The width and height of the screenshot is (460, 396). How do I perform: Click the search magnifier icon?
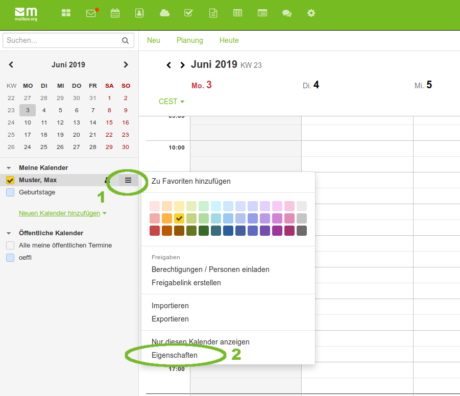click(x=125, y=40)
